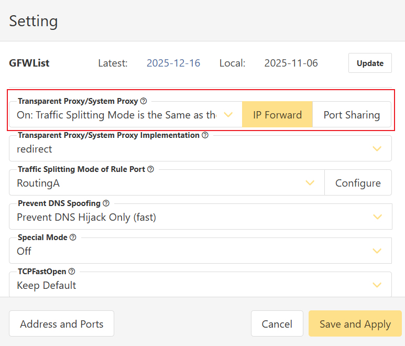The height and width of the screenshot is (346, 405).
Task: Click help icon next to Transparent Proxy Implementation
Action: coord(205,135)
